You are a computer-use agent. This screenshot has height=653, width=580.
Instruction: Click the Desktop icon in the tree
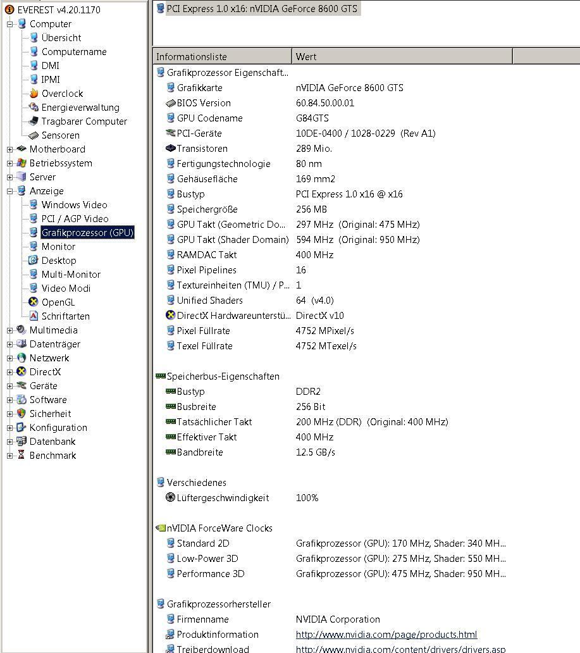34,260
